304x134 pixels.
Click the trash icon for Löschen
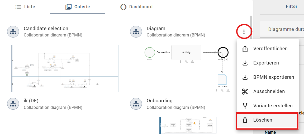245,120
